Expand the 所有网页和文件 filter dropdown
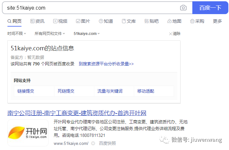This screenshot has height=150, width=229. (x=50, y=34)
